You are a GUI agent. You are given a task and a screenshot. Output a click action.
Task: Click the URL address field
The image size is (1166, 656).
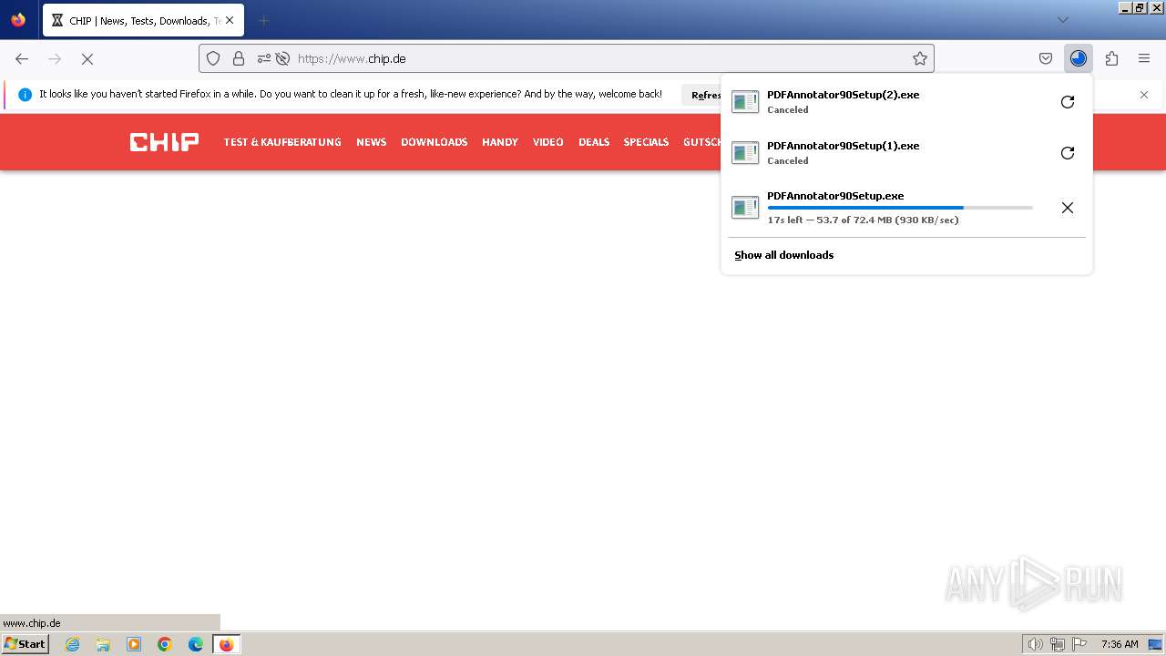(x=601, y=58)
